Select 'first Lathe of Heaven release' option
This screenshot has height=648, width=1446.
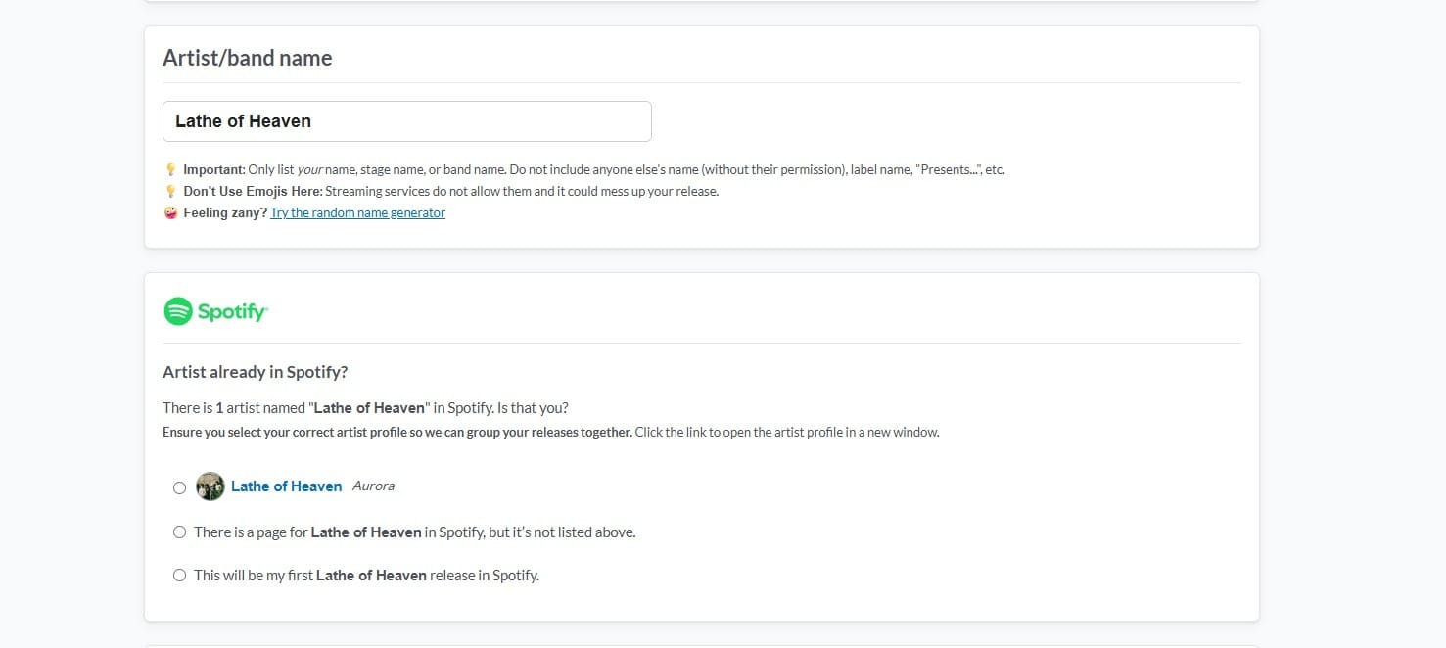coord(179,576)
